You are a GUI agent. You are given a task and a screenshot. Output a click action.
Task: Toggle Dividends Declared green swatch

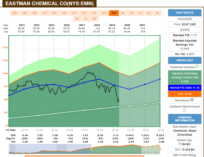tap(197, 67)
